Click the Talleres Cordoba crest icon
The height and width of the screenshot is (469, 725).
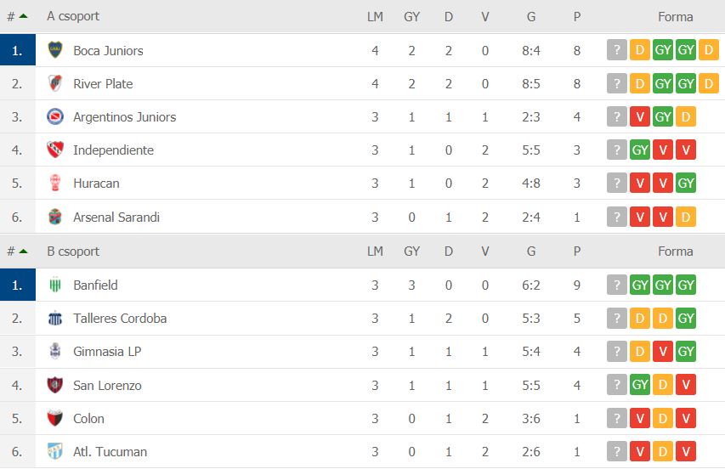(x=55, y=318)
